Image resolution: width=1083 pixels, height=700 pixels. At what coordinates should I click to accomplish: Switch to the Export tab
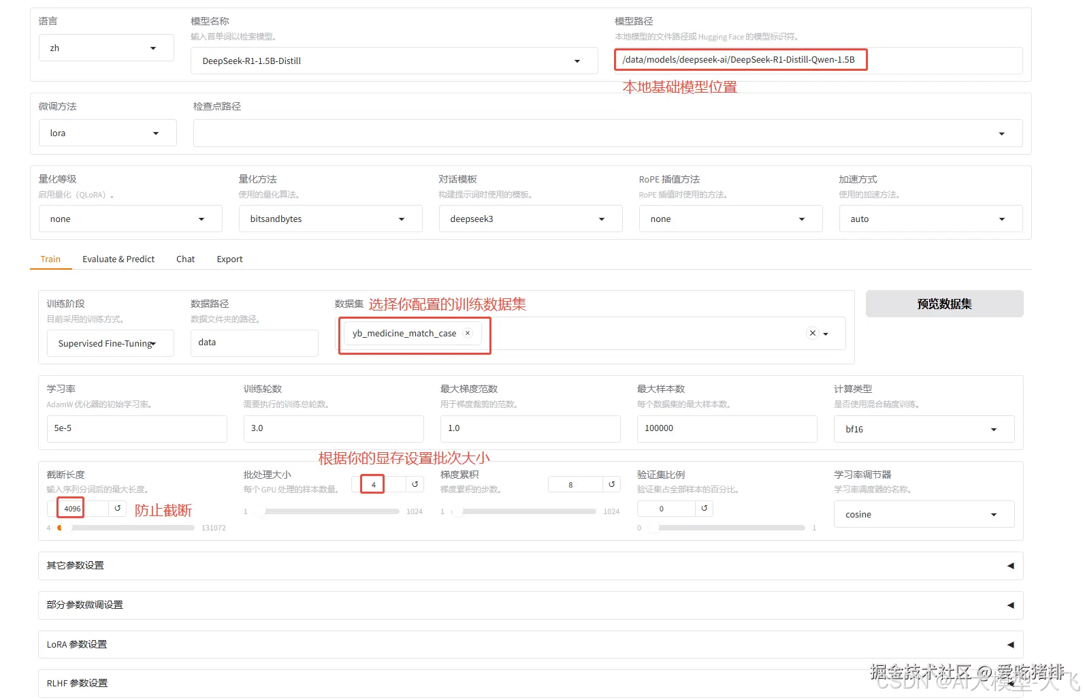coord(229,259)
